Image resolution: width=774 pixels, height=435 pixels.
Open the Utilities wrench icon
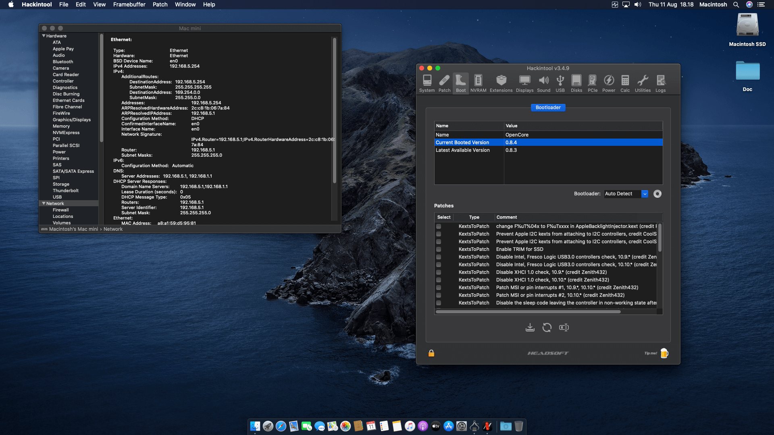(643, 83)
